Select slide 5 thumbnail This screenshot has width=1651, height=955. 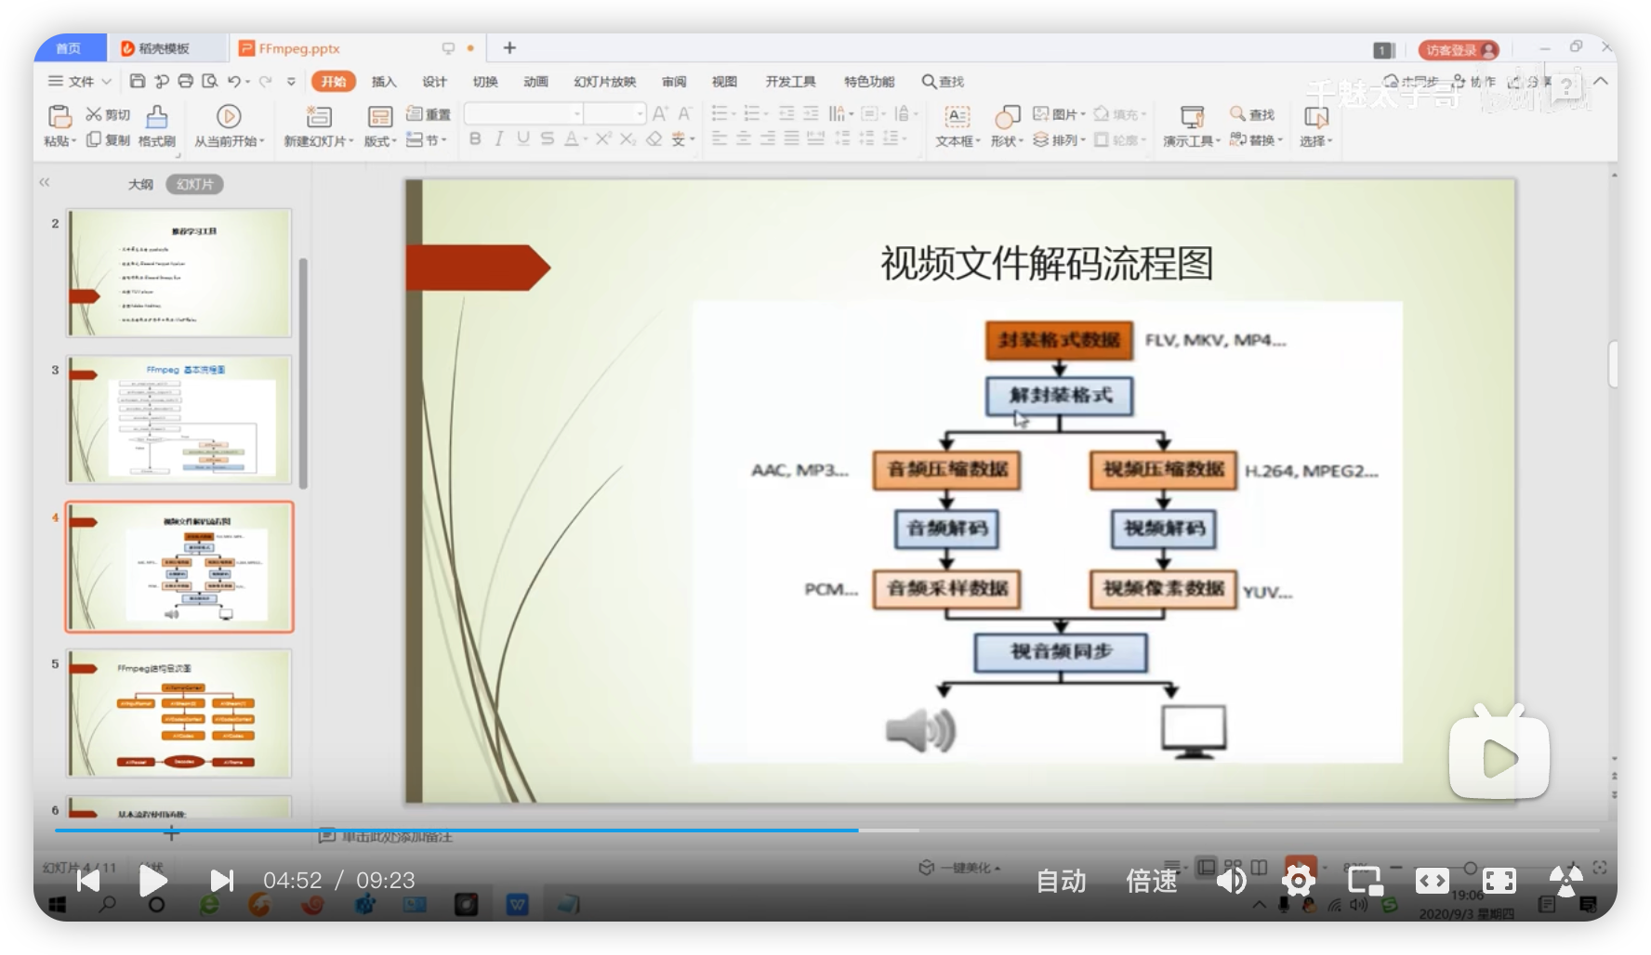178,713
